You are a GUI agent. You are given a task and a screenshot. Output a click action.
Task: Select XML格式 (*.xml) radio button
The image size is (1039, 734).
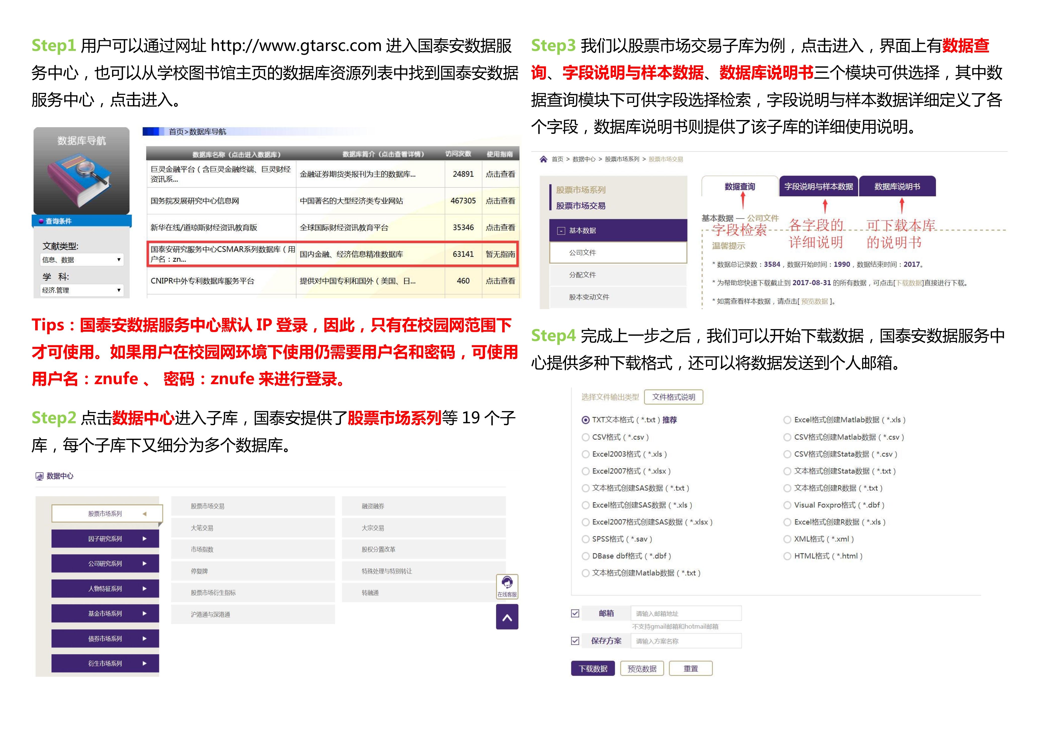(x=787, y=539)
